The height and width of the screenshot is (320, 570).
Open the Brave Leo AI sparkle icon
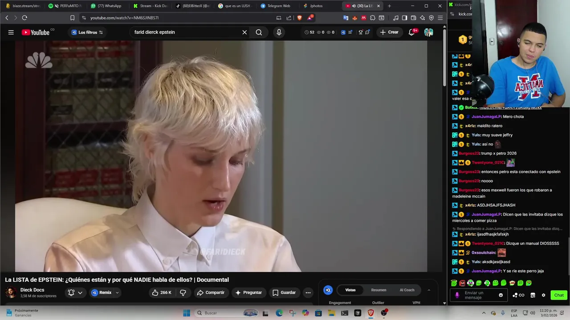[x=422, y=18]
